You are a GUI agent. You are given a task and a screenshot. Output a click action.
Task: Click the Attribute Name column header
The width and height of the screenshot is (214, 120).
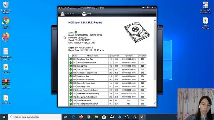click(92, 56)
